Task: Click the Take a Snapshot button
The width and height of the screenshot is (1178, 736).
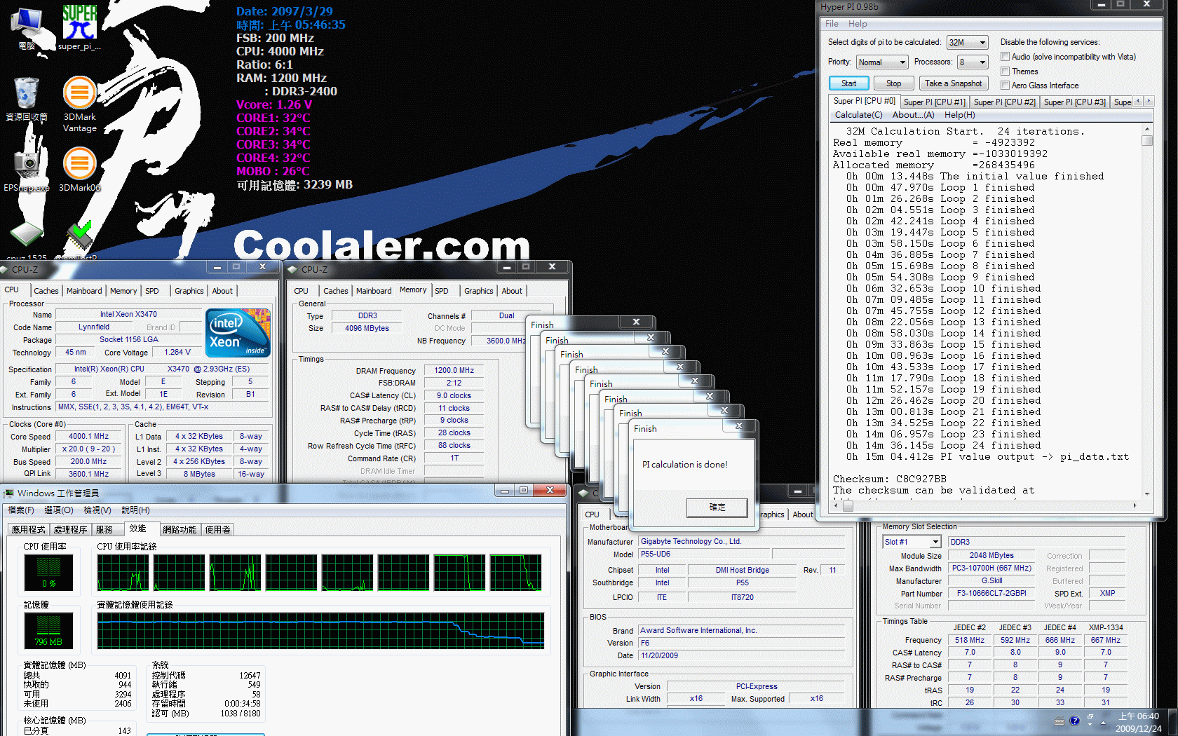Action: point(953,83)
